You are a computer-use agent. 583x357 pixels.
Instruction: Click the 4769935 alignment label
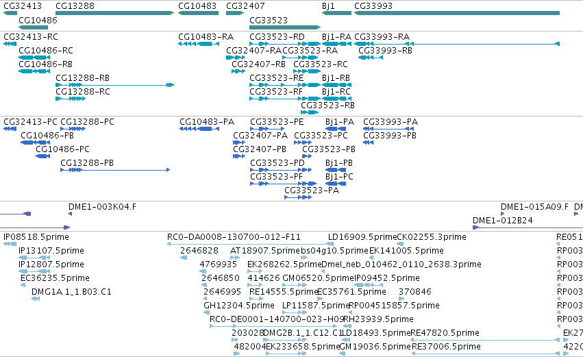click(x=219, y=264)
